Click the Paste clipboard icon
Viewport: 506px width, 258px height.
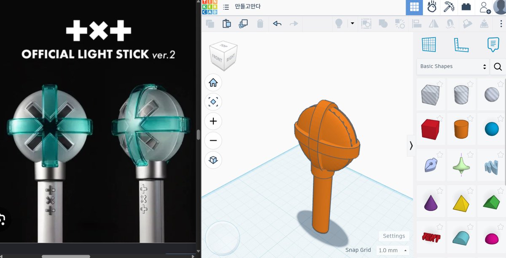pos(226,24)
